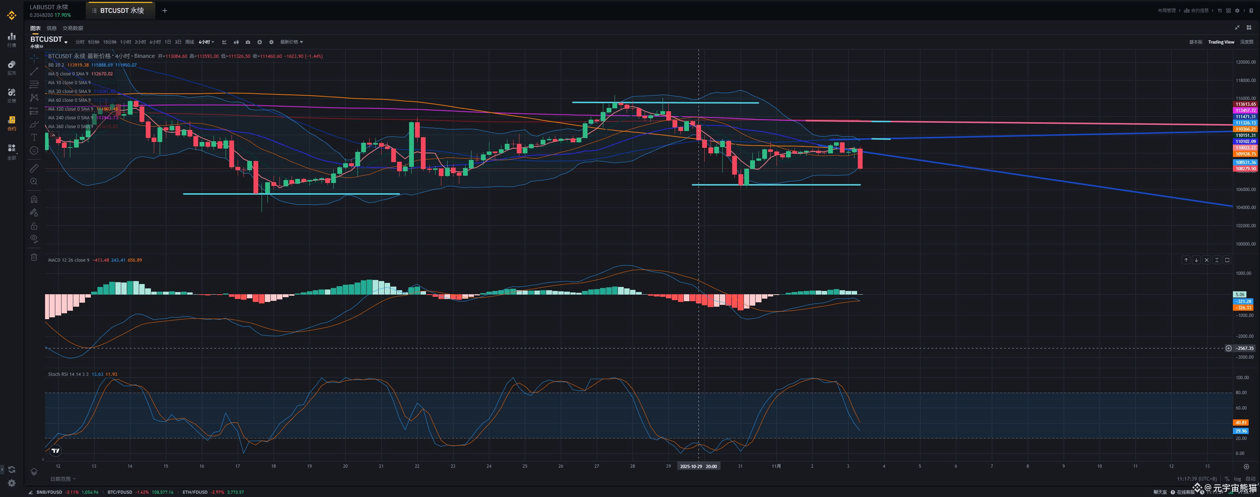Open the indicators chart icon

point(225,42)
